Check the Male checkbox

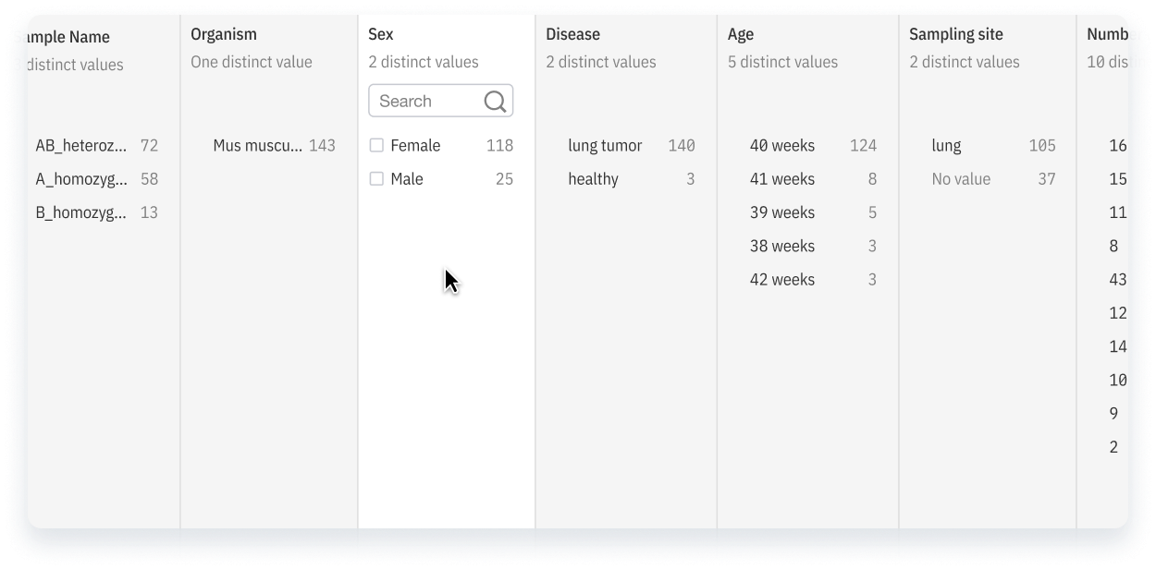click(376, 179)
